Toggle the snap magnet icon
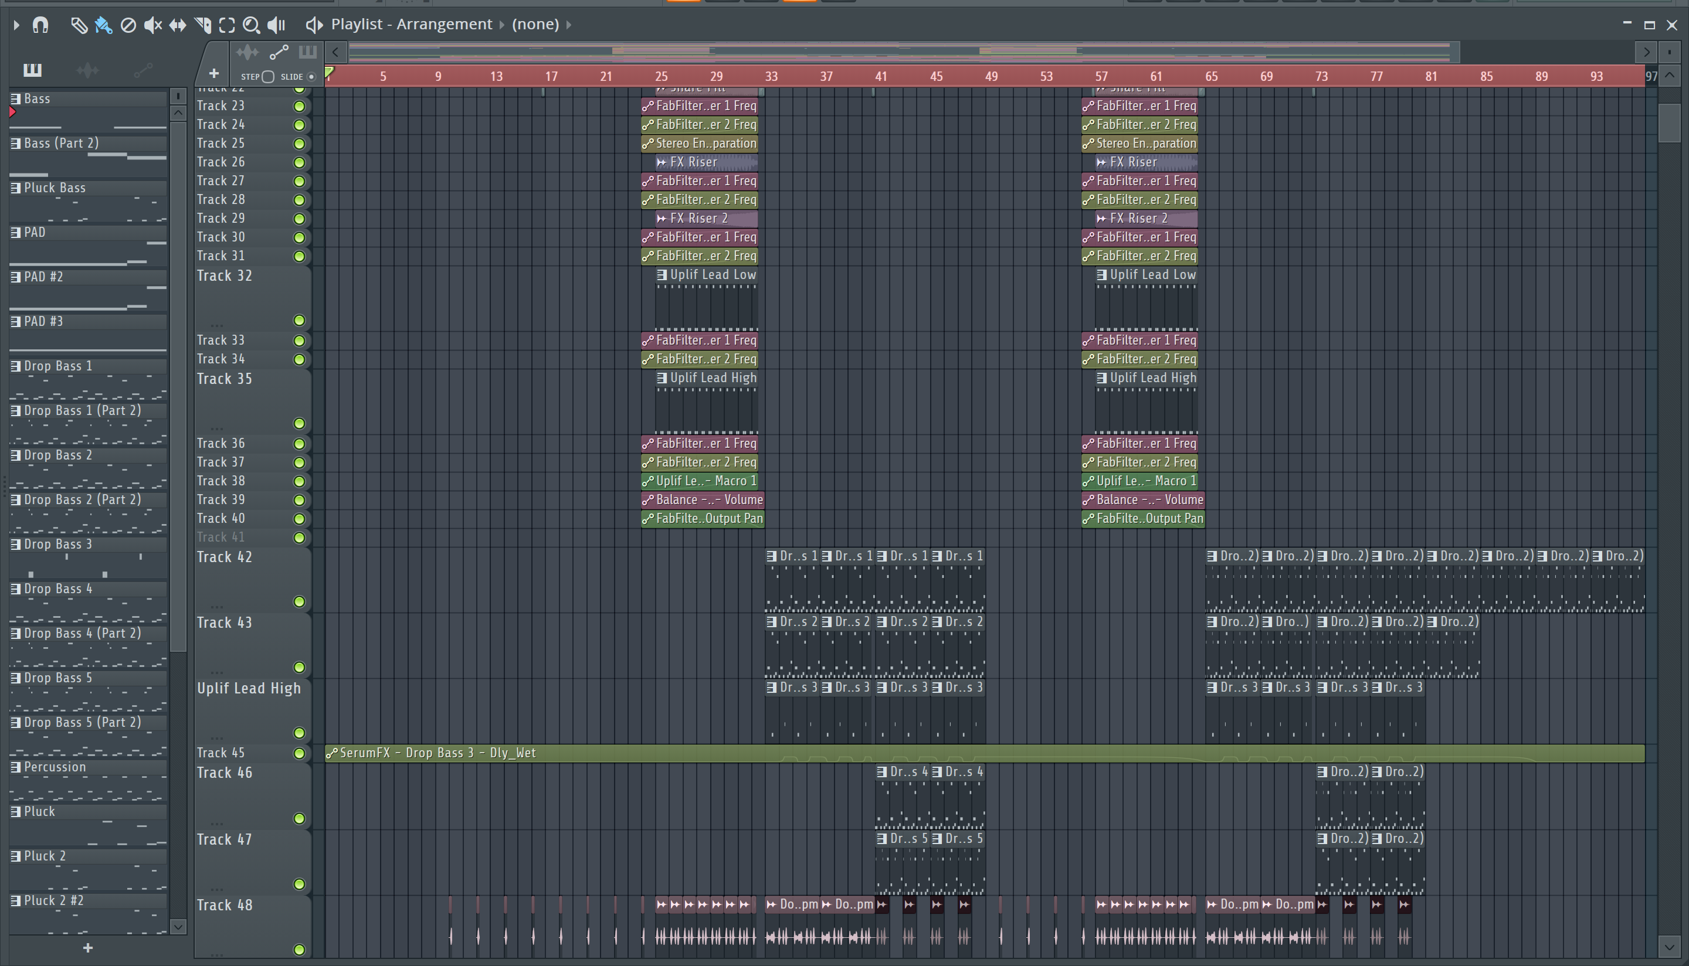 40,25
